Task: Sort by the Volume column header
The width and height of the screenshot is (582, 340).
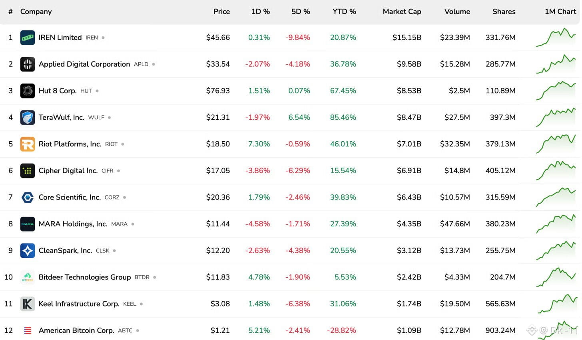Action: (x=457, y=12)
